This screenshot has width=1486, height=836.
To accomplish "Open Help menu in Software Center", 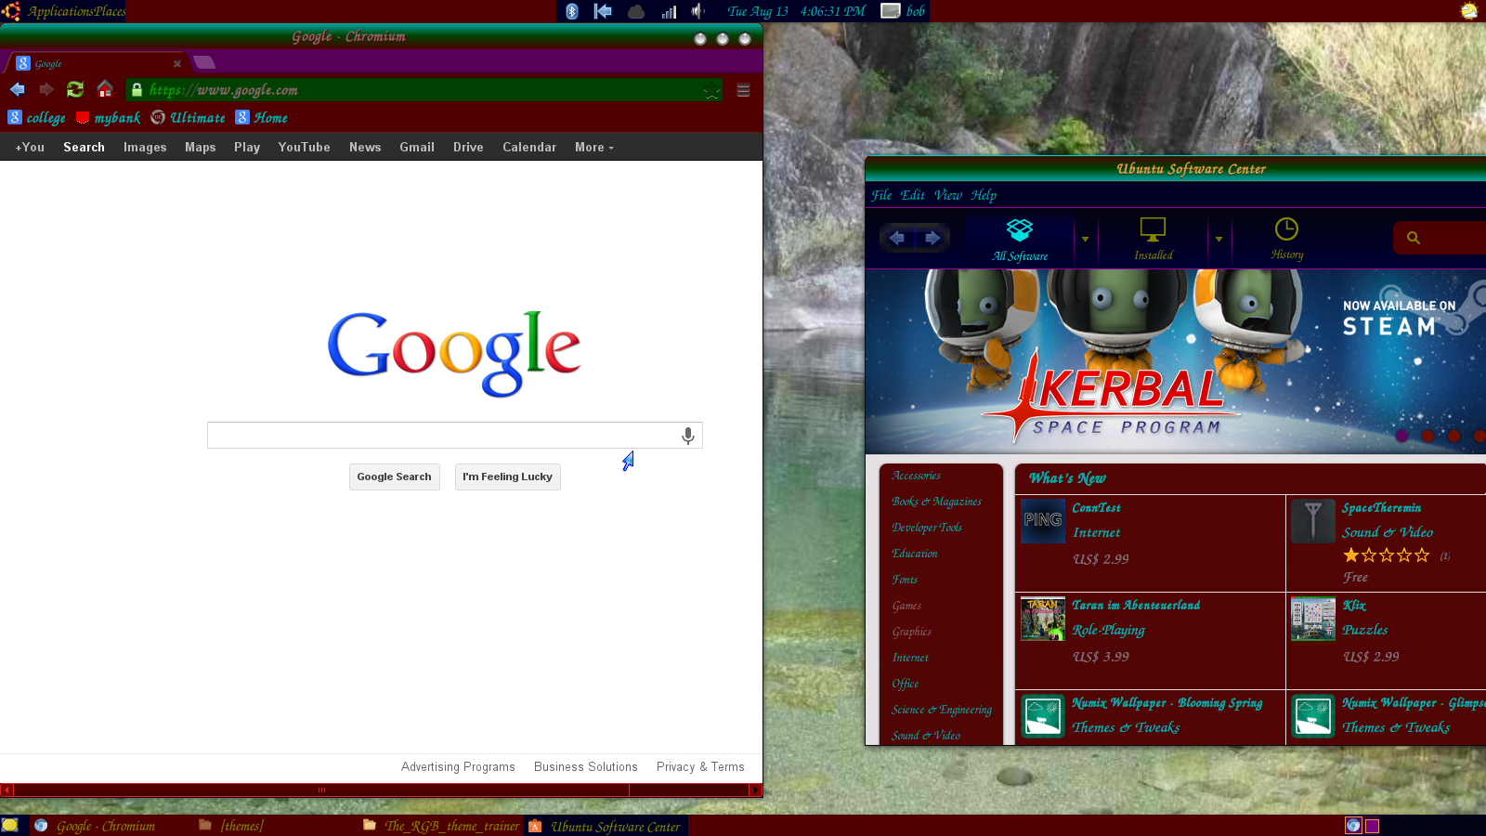I will [x=984, y=195].
